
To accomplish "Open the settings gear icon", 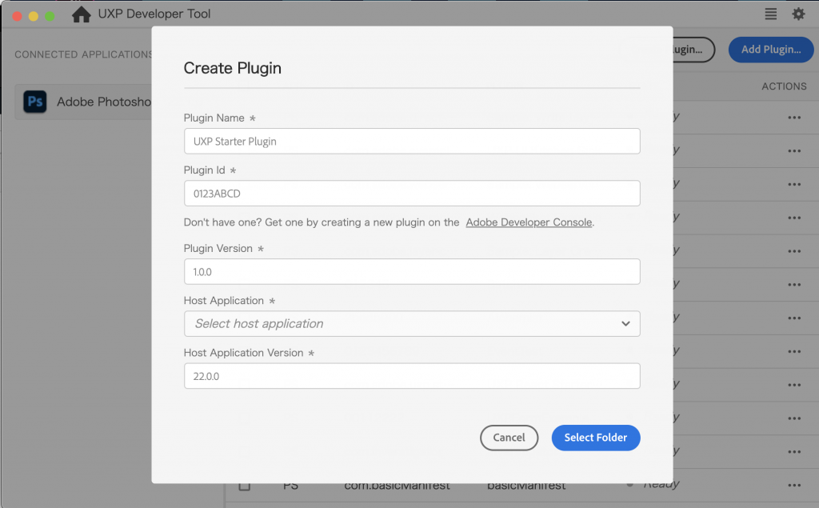I will [797, 14].
